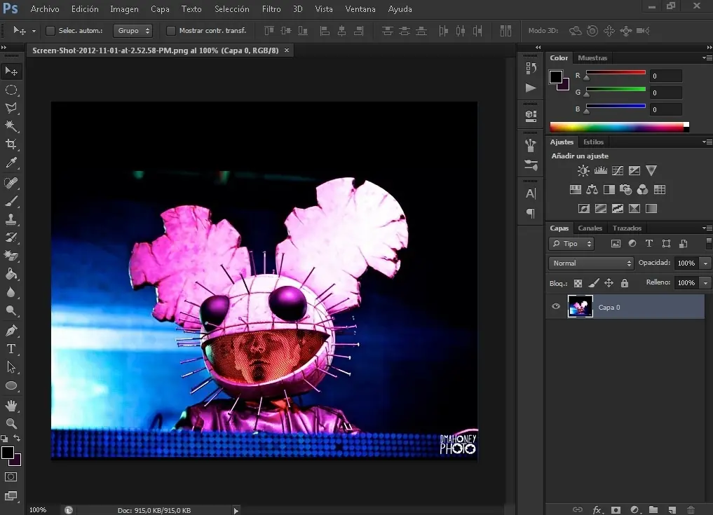Open the Normal blend mode dropdown
The width and height of the screenshot is (713, 515).
click(x=591, y=263)
